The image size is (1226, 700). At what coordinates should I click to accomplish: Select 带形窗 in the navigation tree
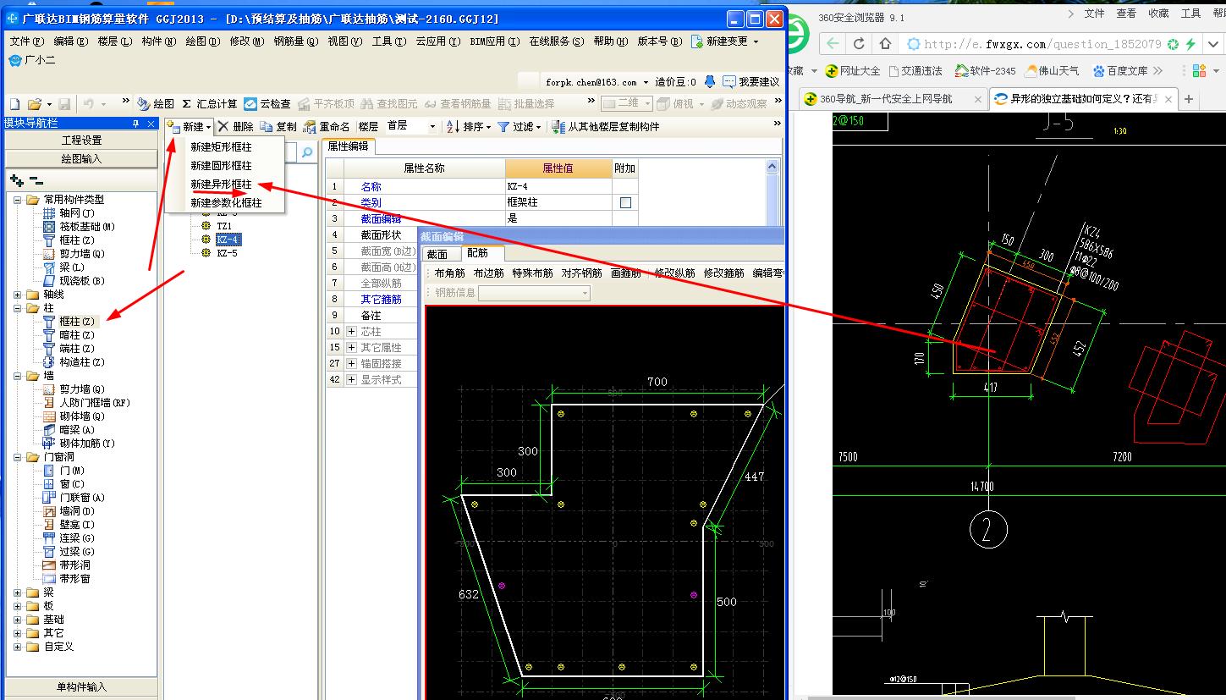[x=66, y=579]
